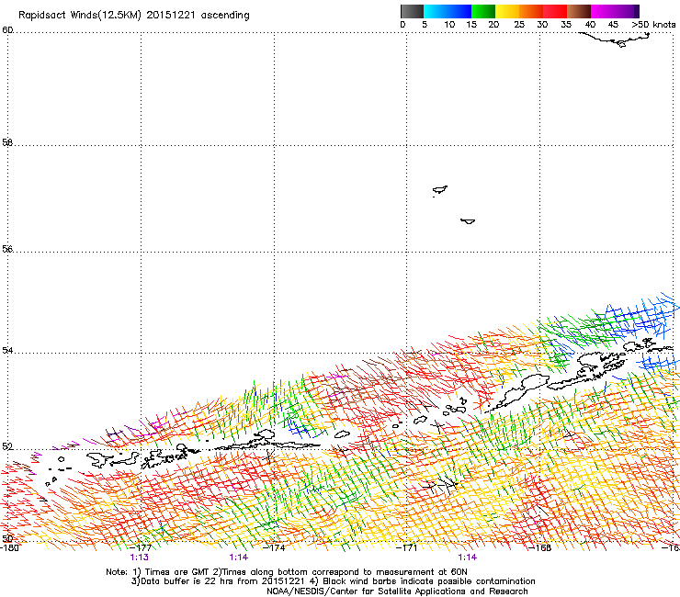Click the longitude label "-180"
680x597 pixels.
point(9,547)
